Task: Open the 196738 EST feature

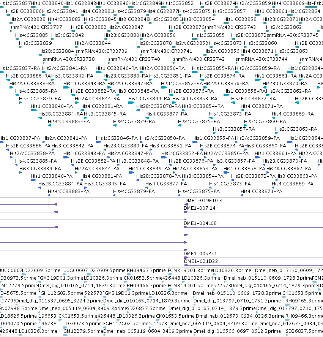Action: 47,324
